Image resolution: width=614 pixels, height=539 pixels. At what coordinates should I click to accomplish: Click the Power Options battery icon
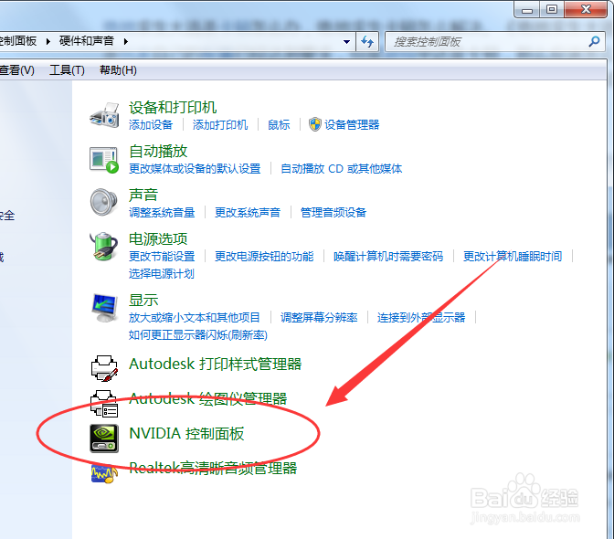coord(104,247)
